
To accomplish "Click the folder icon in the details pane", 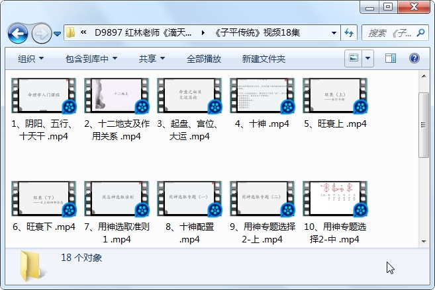I will [x=32, y=266].
